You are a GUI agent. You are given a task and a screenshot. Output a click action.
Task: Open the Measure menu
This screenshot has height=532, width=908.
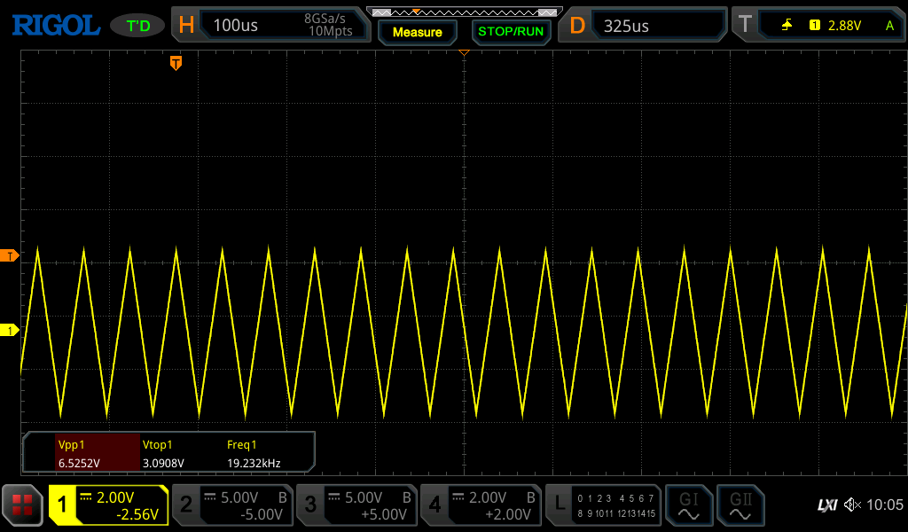coord(418,33)
